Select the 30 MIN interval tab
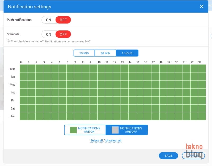 point(105,53)
